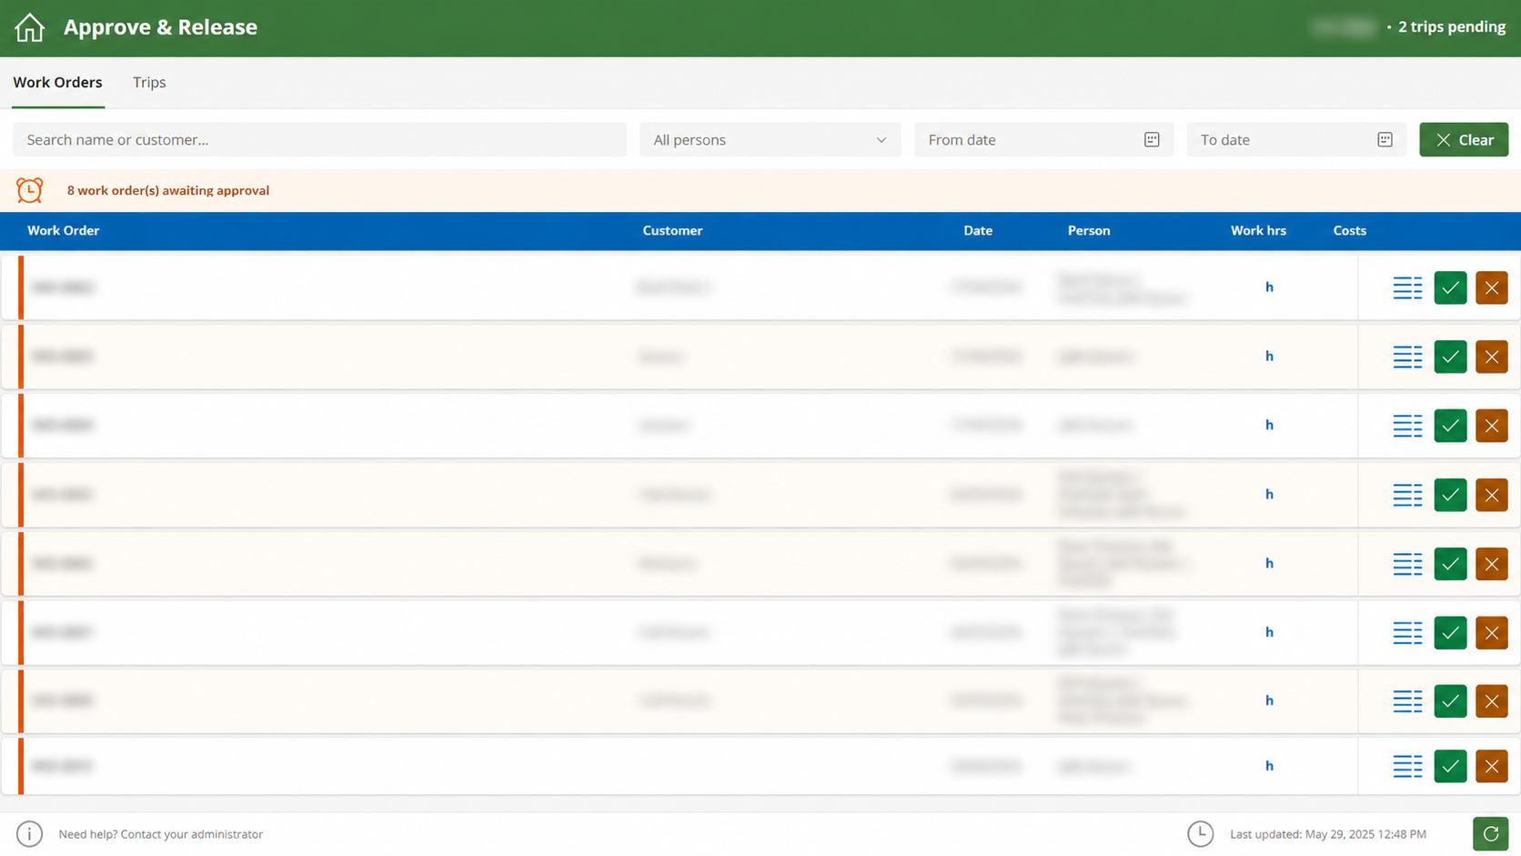
Task: Click the info icon in the footer
Action: 29,834
